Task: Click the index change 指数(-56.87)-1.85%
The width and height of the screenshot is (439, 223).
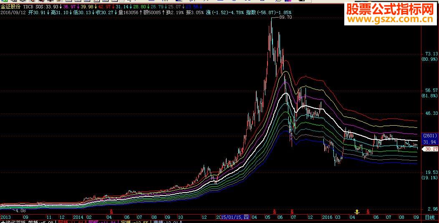Action: (x=269, y=12)
